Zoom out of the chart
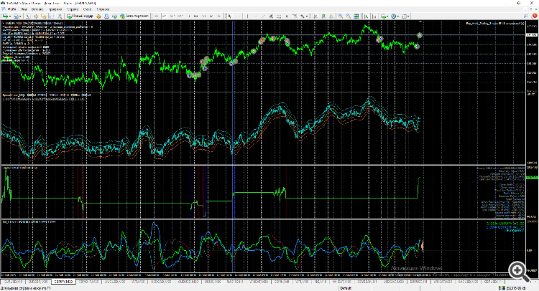Viewport: 539px width, 291px height. click(x=349, y=16)
